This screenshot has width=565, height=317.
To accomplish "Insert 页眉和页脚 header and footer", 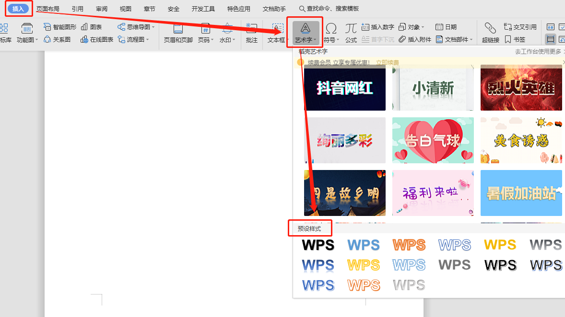I will click(178, 33).
